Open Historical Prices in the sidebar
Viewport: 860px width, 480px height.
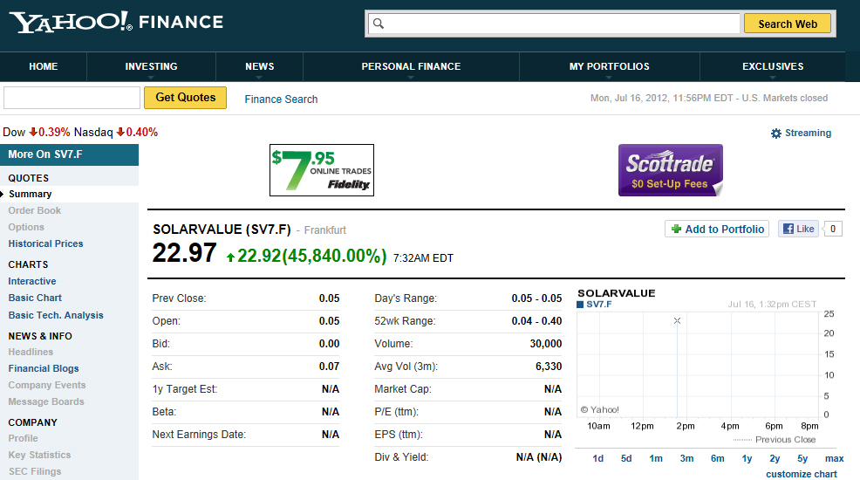click(45, 243)
